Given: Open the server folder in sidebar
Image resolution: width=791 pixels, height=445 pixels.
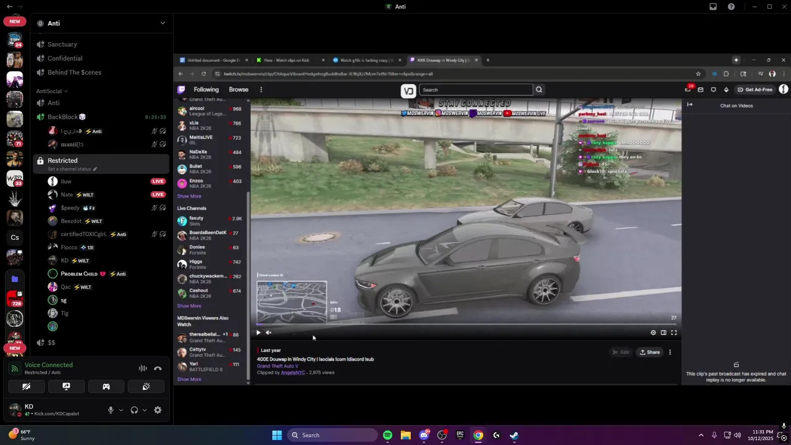Looking at the screenshot, I should click(x=15, y=279).
